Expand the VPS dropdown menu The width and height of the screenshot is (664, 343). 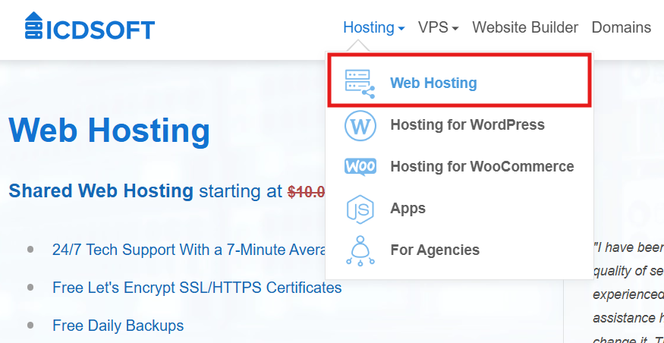439,27
